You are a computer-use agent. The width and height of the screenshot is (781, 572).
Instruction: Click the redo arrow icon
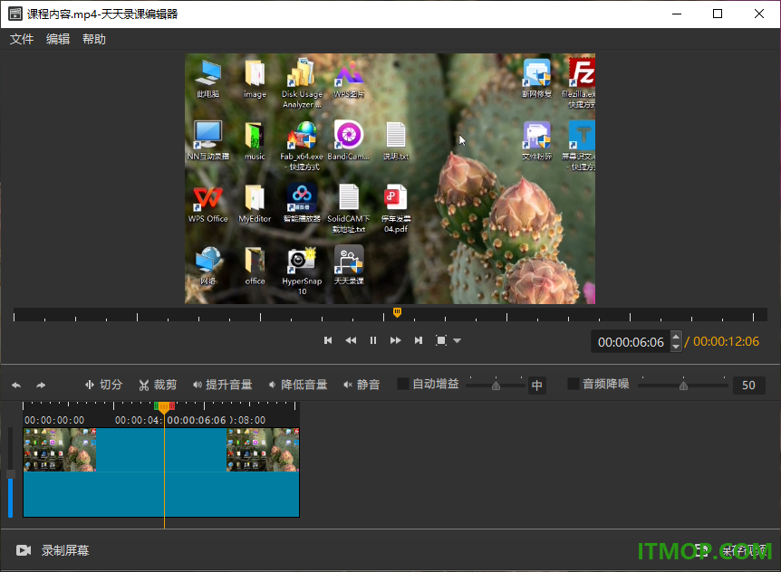(x=41, y=385)
